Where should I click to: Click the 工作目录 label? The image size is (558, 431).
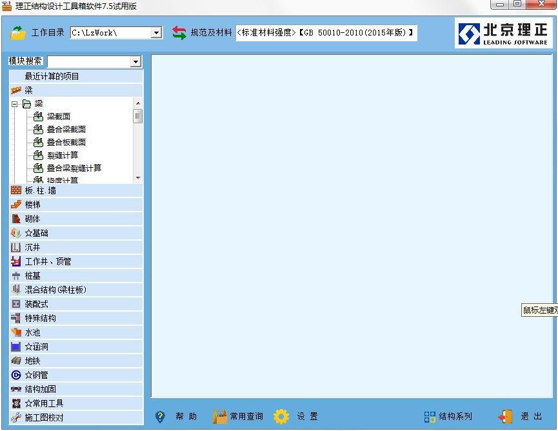[48, 33]
